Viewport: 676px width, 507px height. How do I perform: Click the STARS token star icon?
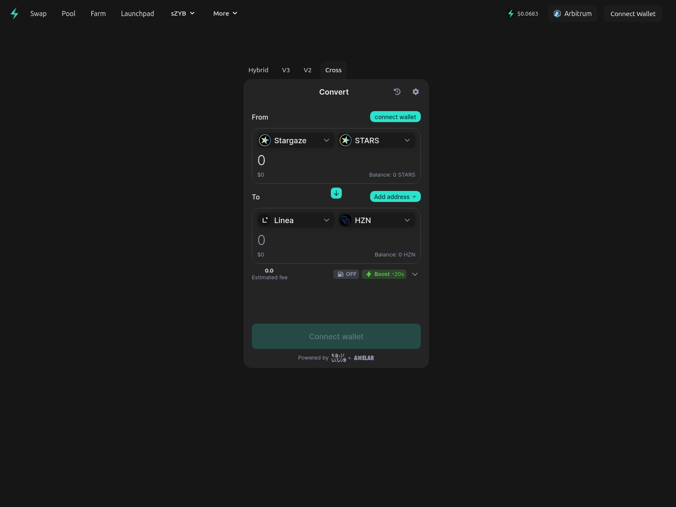(346, 140)
